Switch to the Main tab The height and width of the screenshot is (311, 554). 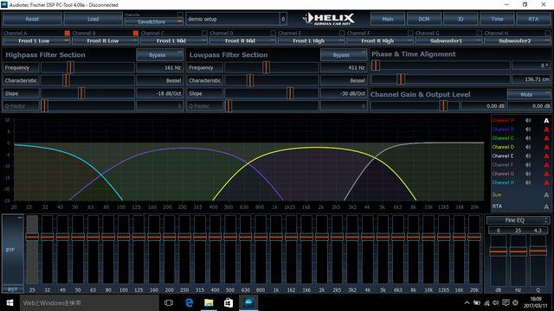click(388, 19)
